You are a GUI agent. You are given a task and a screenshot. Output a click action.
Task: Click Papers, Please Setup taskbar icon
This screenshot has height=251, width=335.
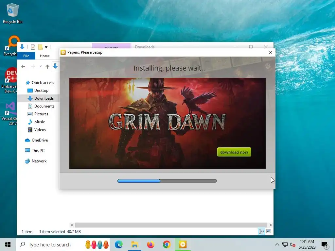183,244
